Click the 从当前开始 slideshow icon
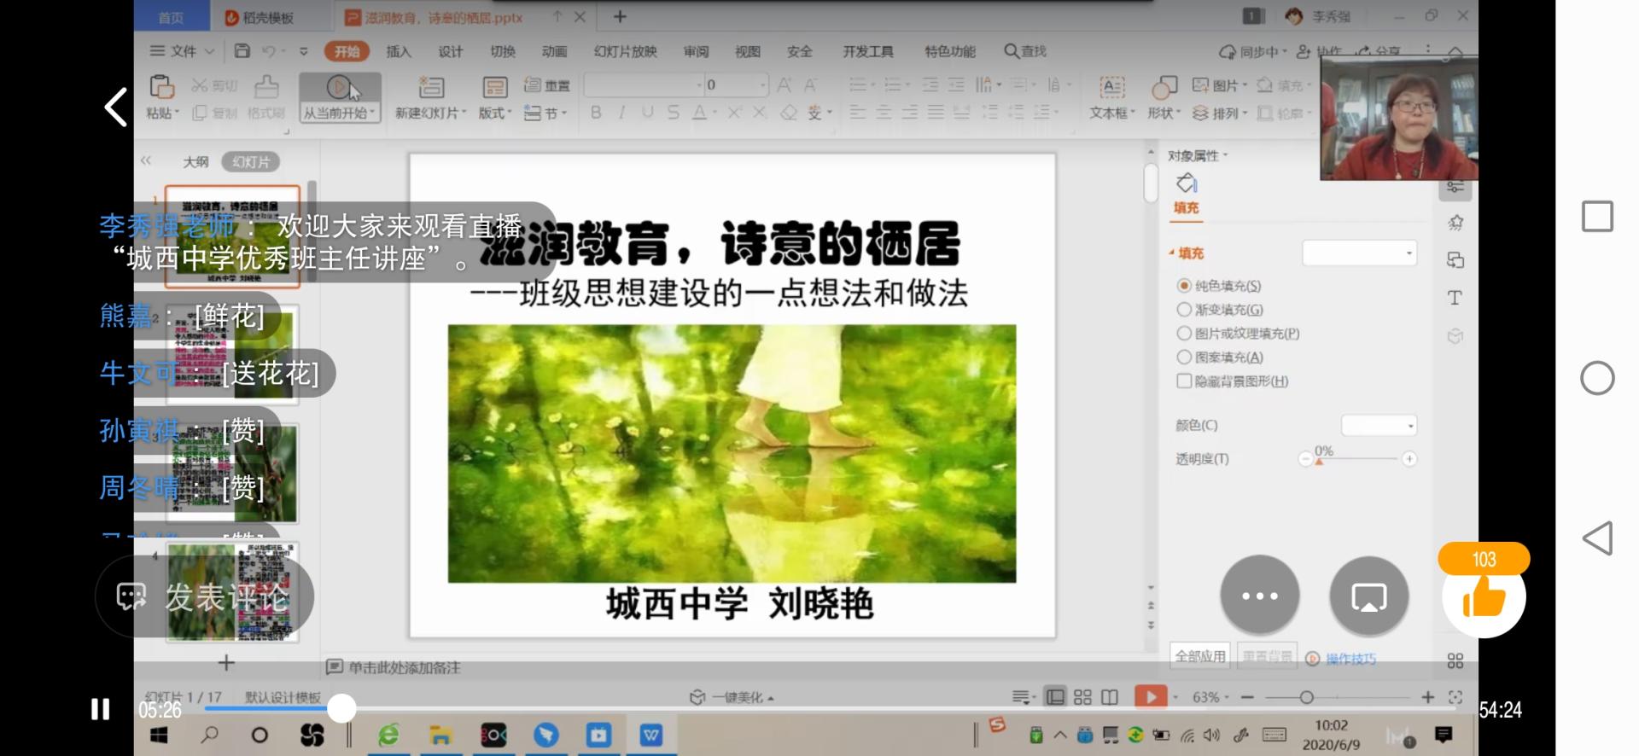Screen dimensions: 1639x756 click(x=340, y=87)
